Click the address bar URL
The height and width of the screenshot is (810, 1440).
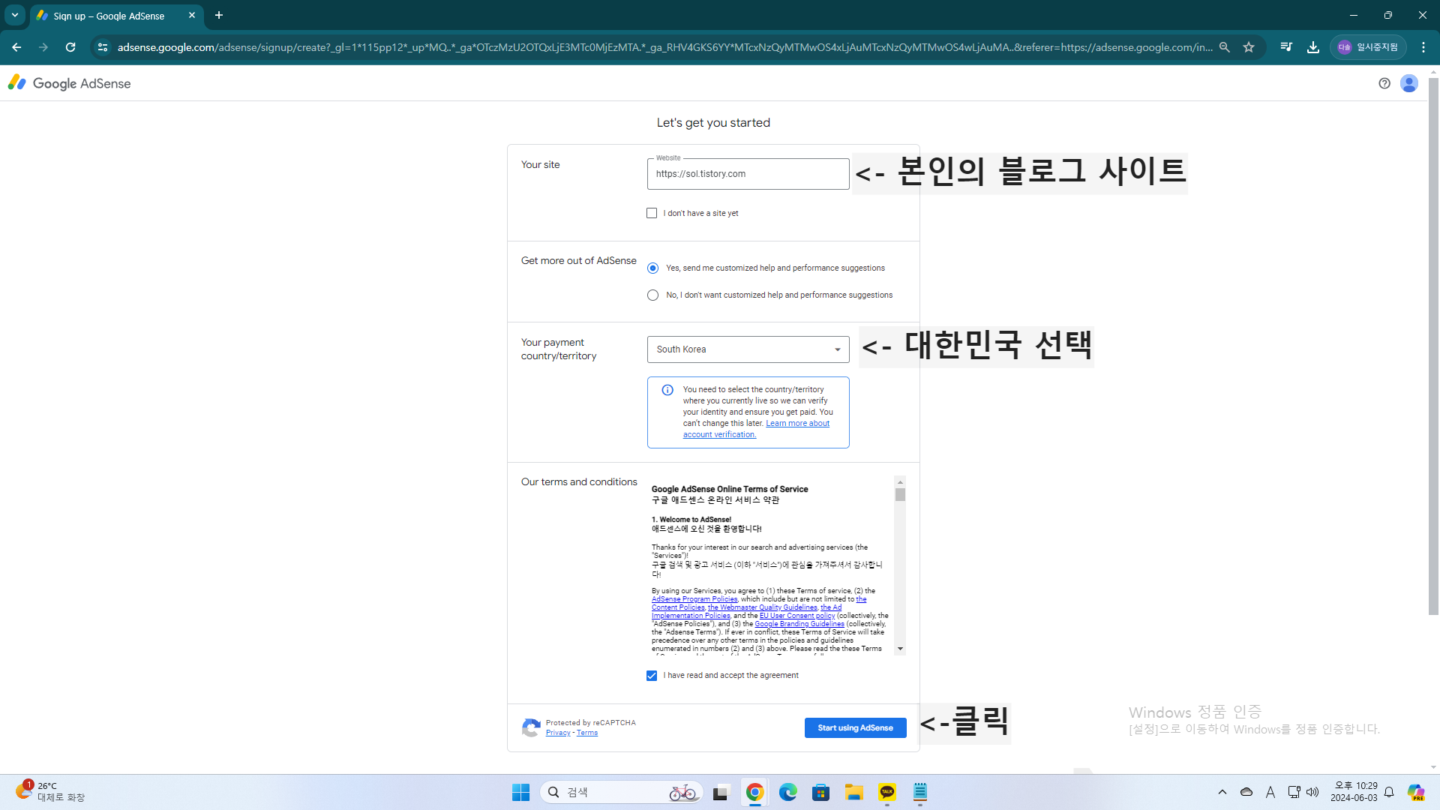(664, 47)
